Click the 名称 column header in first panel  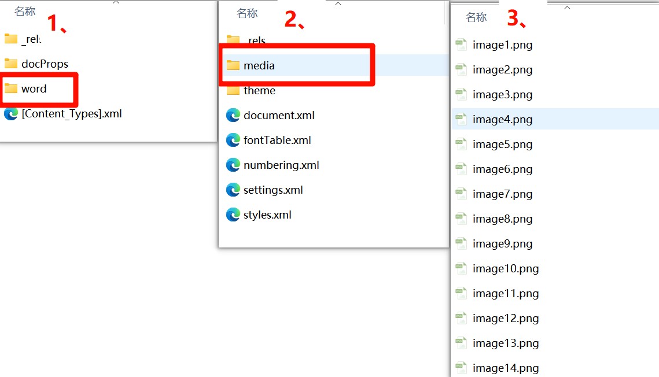coord(25,12)
